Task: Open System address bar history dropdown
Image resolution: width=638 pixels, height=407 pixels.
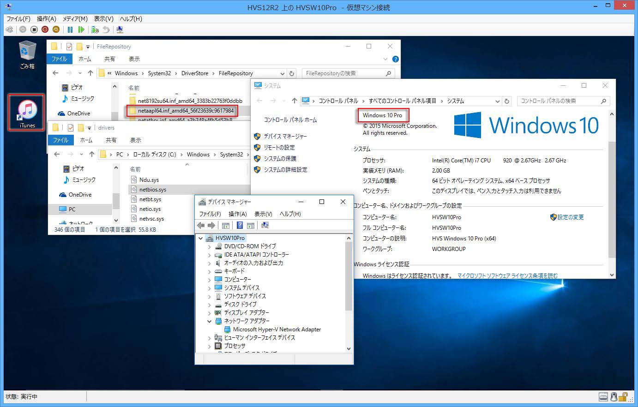Action: coord(497,101)
